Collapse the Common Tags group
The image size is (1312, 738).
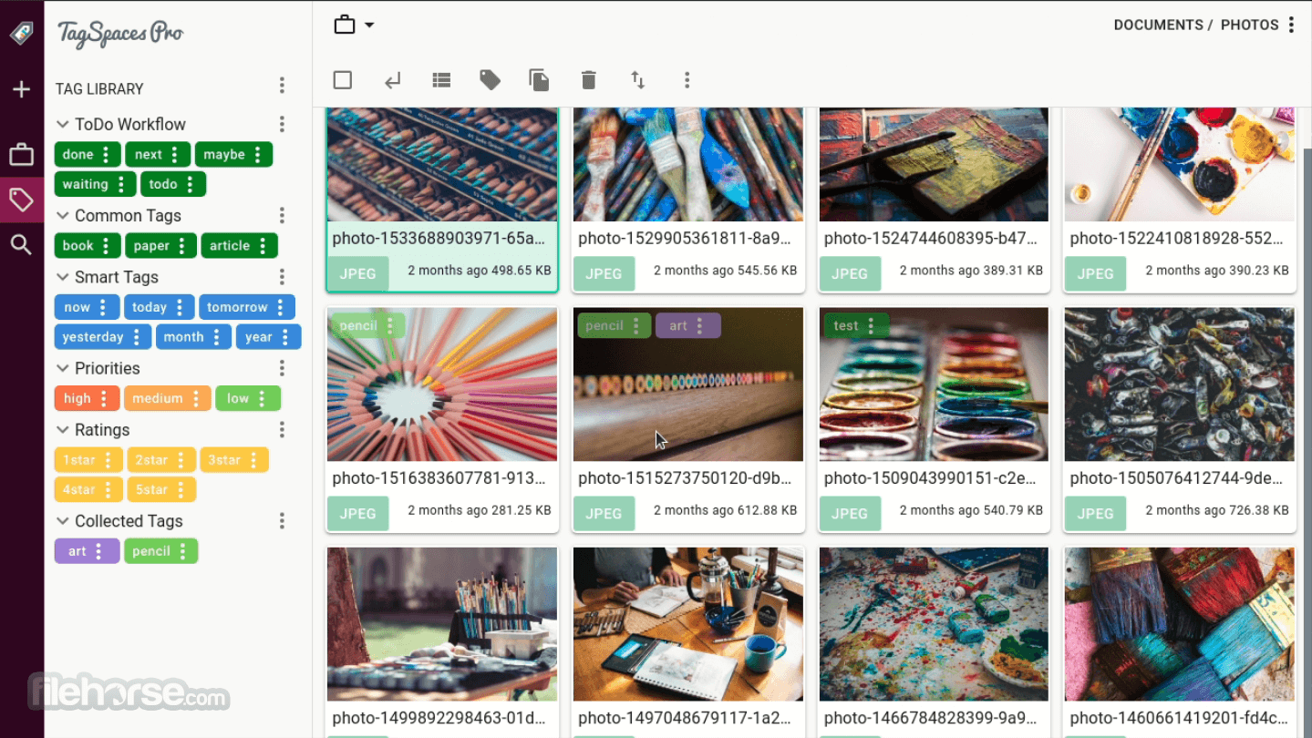(63, 216)
